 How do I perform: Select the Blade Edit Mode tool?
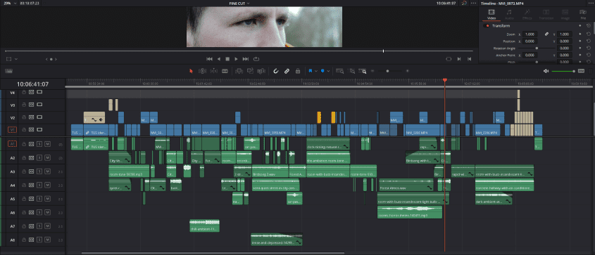[225, 71]
